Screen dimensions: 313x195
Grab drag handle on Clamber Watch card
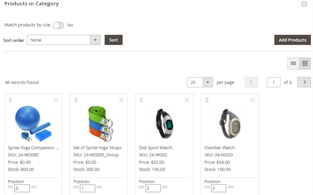click(x=207, y=100)
